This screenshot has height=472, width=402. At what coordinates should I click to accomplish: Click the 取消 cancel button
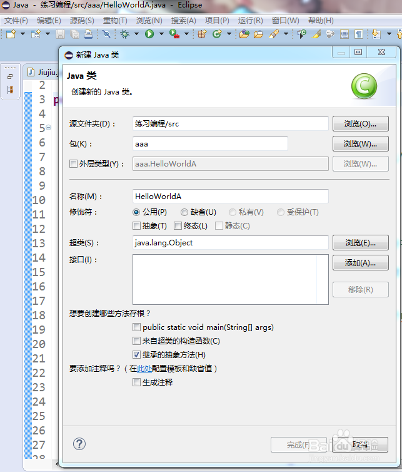coord(360,445)
